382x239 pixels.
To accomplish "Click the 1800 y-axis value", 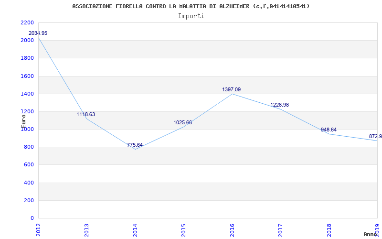I will (27, 58).
